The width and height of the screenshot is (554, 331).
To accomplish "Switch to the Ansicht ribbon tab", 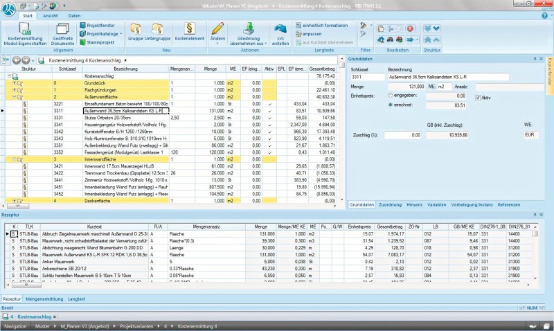I will (x=51, y=15).
